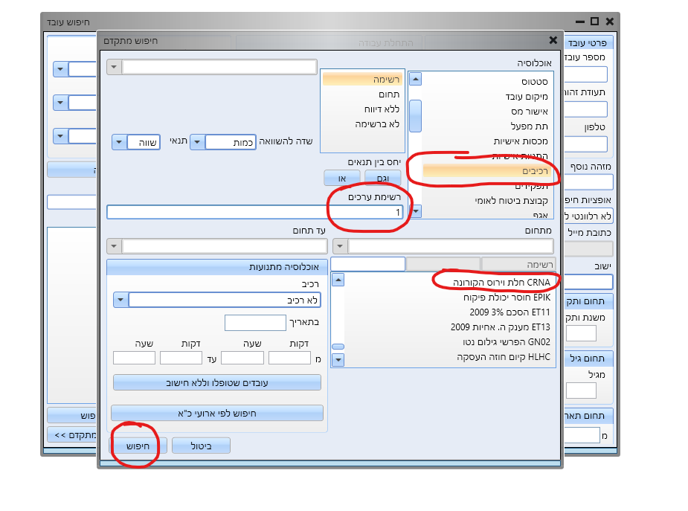Click the רשימת ערכים input field
688x511 pixels.
point(254,213)
